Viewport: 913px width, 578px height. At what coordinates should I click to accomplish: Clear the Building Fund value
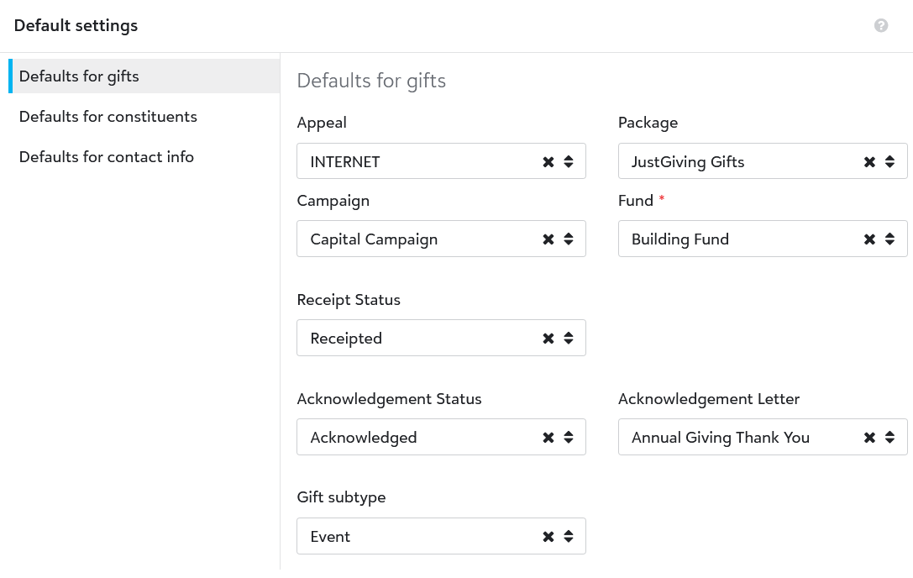point(870,239)
